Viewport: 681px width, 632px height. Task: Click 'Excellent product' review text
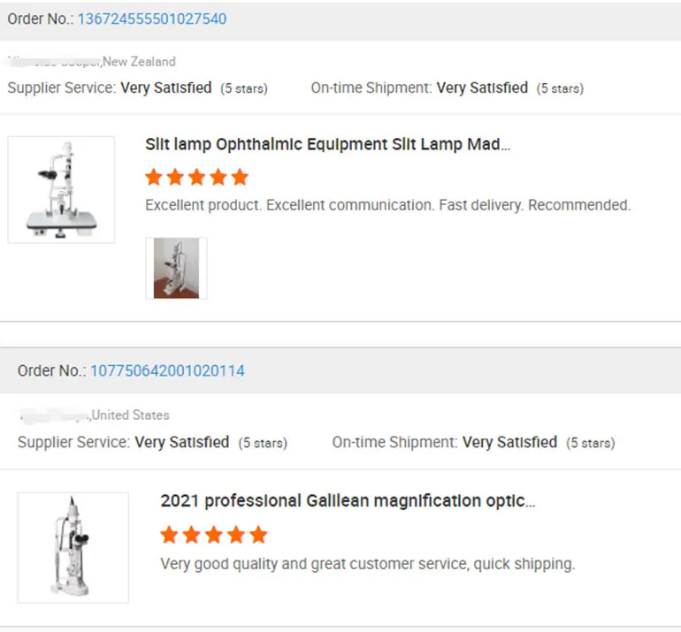click(387, 205)
